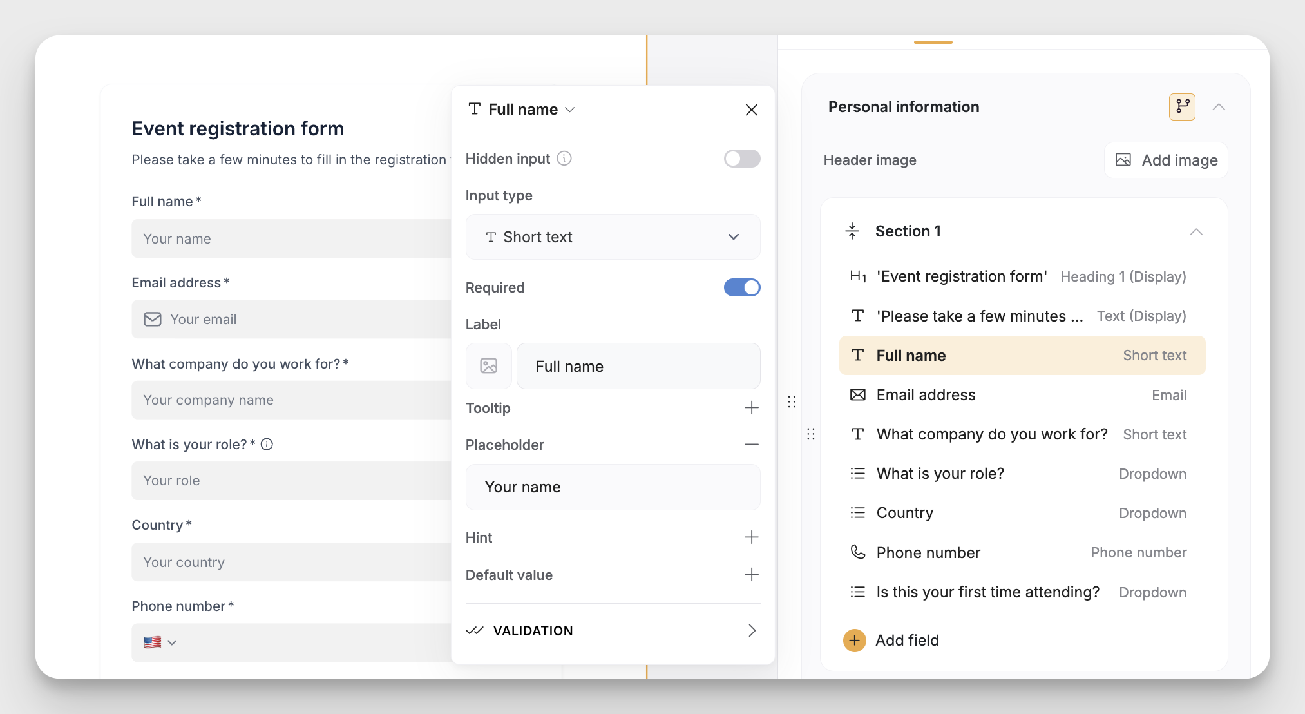Open the US flag country code selector
Screen dimensions: 1305x714
point(160,642)
